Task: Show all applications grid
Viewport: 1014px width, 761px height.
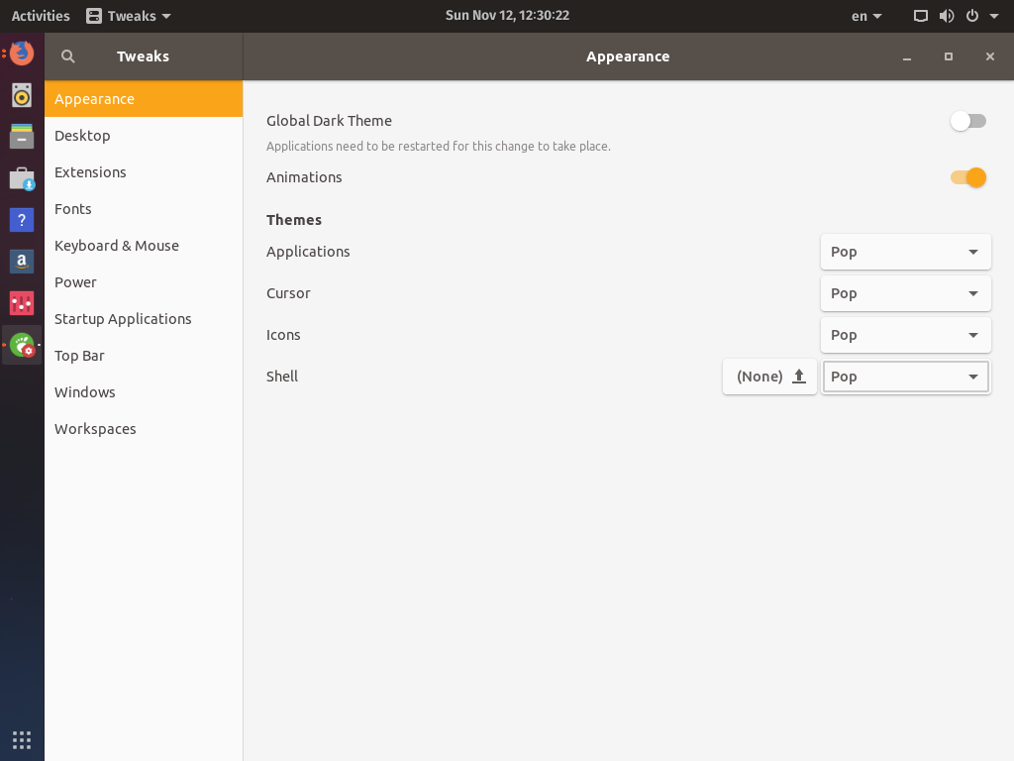Action: [22, 739]
